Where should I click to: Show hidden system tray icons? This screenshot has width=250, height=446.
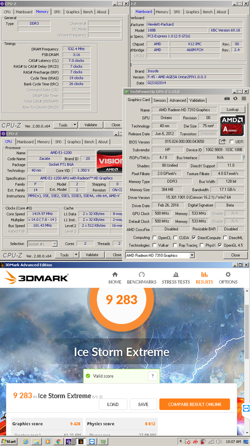click(180, 441)
